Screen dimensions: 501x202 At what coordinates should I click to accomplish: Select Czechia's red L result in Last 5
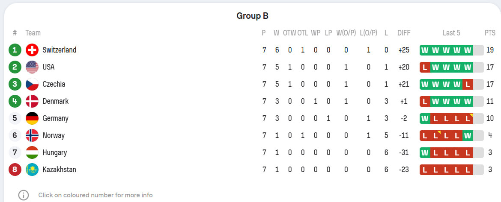468,85
